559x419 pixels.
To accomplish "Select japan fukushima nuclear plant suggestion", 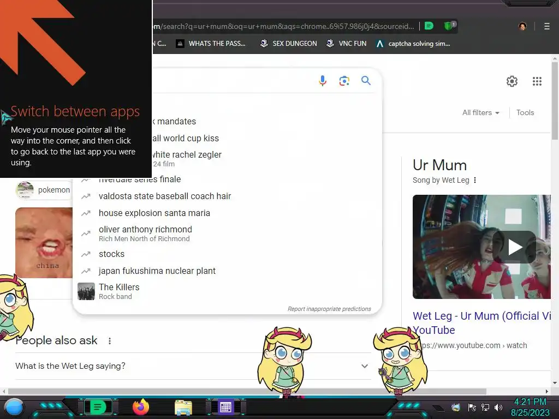I will 227,271.
